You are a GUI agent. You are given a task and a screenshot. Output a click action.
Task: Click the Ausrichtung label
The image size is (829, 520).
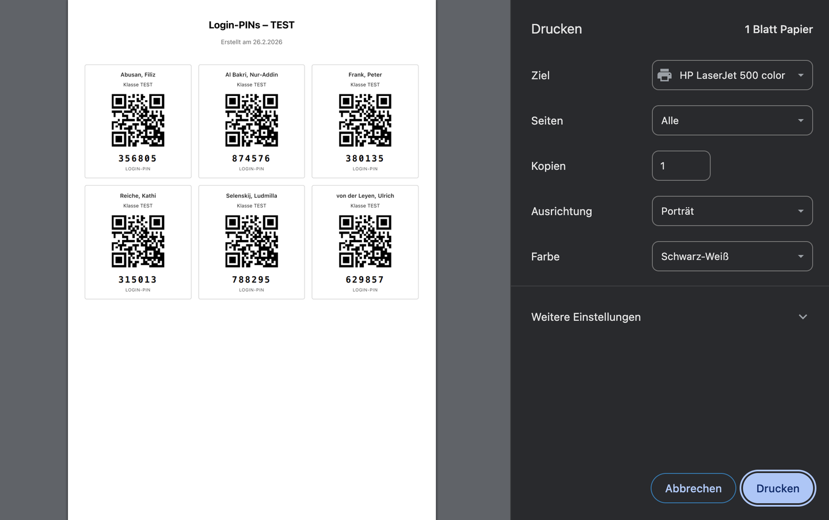click(x=561, y=211)
